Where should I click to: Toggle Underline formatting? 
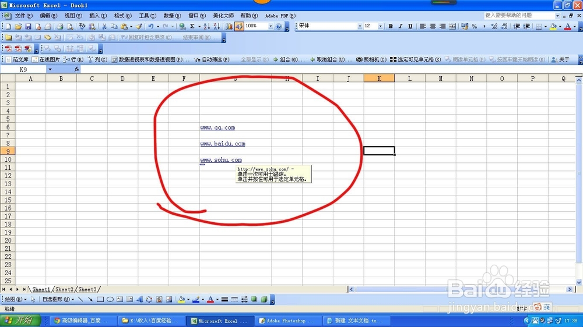pos(410,26)
